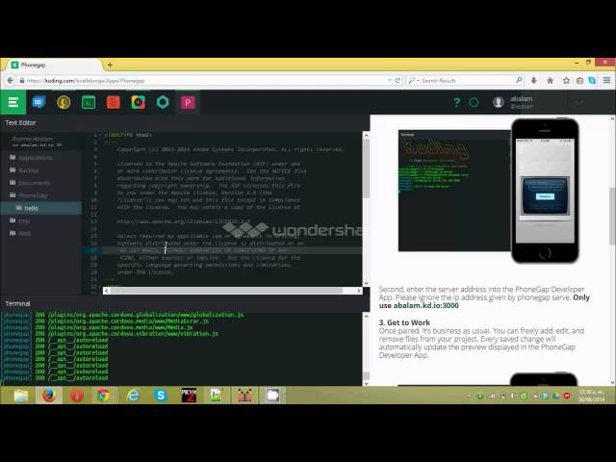
Task: Open Firefox hamburger menu
Action: (x=607, y=81)
